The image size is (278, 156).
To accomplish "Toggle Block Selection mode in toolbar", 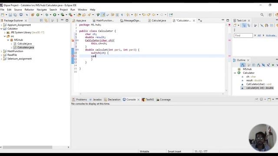I will pos(117,15).
